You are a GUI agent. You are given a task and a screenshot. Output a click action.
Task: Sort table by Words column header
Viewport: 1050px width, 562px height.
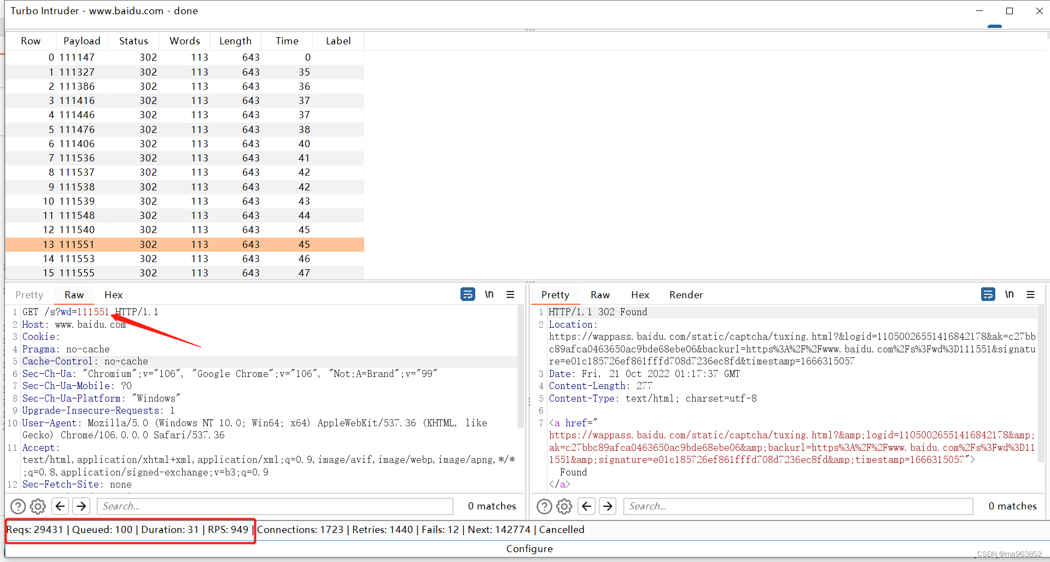(x=185, y=41)
